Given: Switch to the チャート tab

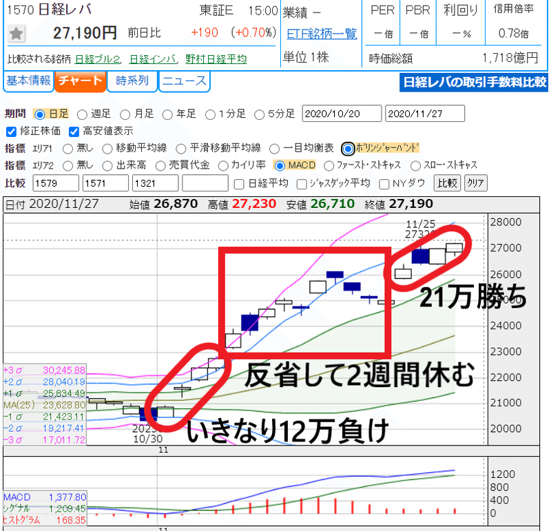Looking at the screenshot, I should [x=81, y=81].
